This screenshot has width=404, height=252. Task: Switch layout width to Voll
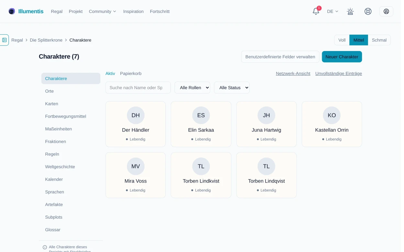click(342, 40)
